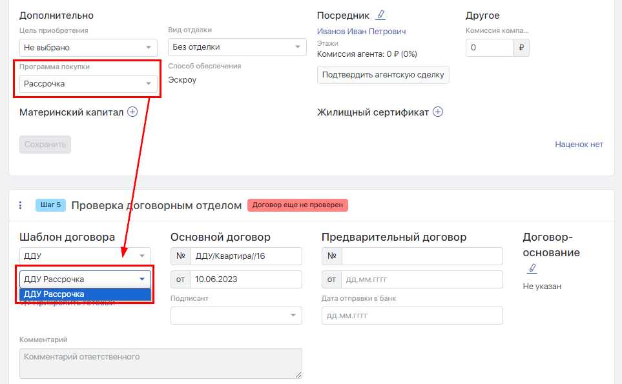Expand the Программа покупки dropdown showing Рассрочка
622x384 pixels.
click(88, 83)
